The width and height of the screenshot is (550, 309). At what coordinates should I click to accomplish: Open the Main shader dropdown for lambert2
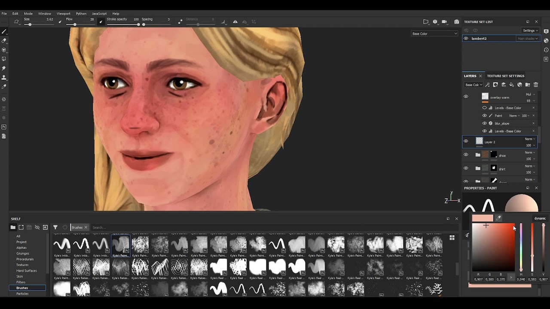[x=527, y=39]
